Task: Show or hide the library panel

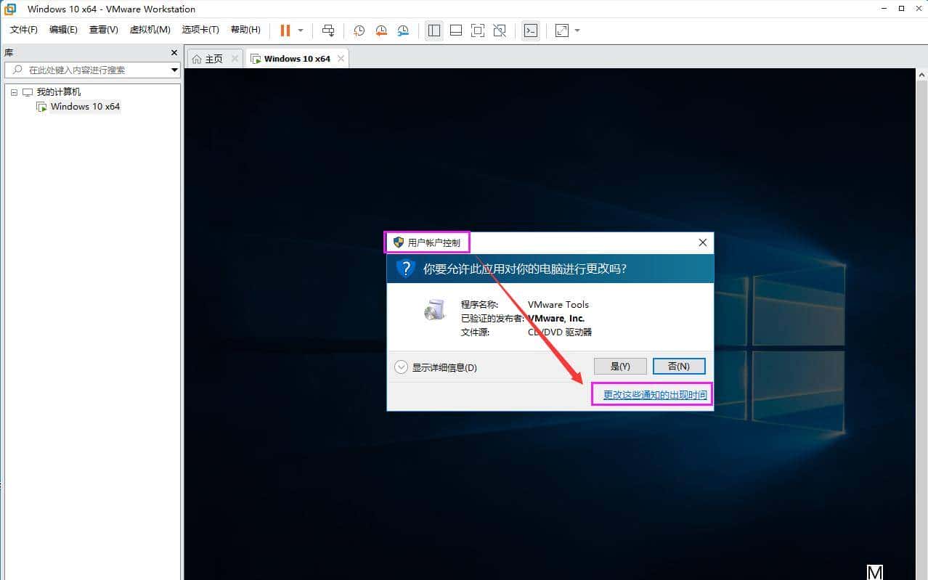Action: pyautogui.click(x=434, y=30)
